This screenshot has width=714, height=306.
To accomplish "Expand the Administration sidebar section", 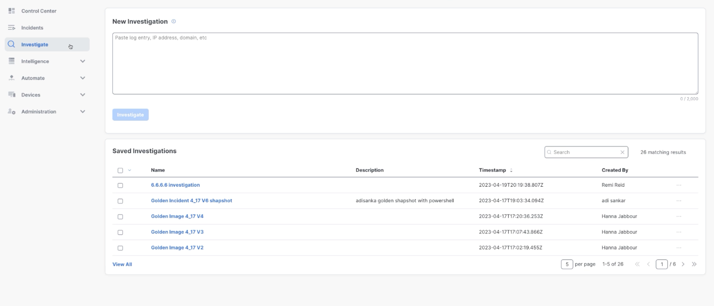I will [x=83, y=112].
